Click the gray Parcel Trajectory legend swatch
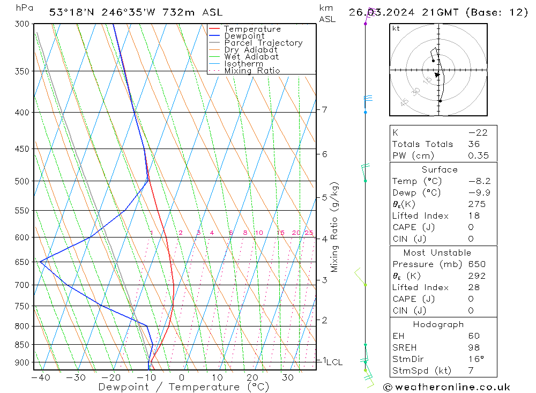This screenshot has height=393, width=536. pos(214,43)
